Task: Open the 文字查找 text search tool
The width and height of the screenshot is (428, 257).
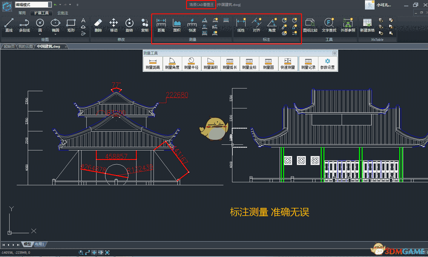Action: (329, 25)
